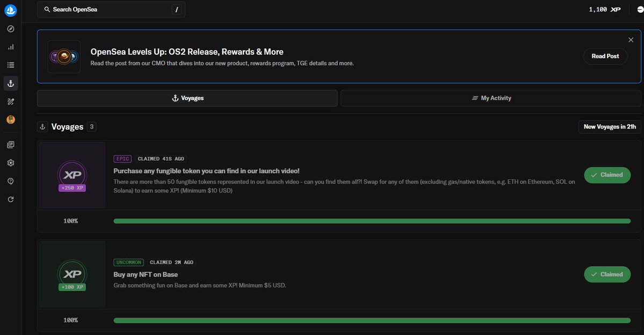Open the OpenSea home logo
This screenshot has width=644, height=335.
(11, 10)
